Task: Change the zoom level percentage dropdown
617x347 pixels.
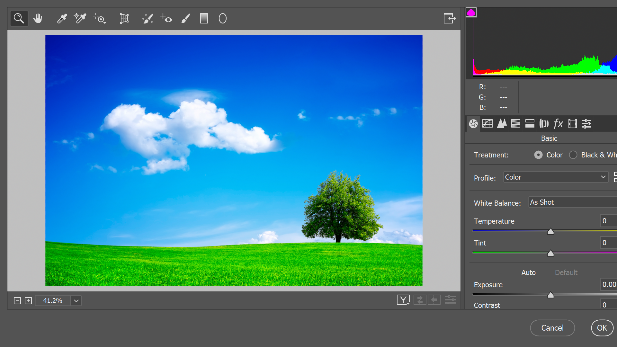Action: 76,301
